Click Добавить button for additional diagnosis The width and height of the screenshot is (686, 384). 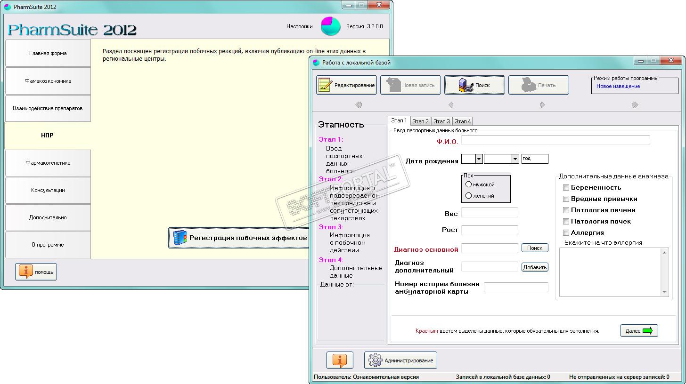pyautogui.click(x=535, y=267)
